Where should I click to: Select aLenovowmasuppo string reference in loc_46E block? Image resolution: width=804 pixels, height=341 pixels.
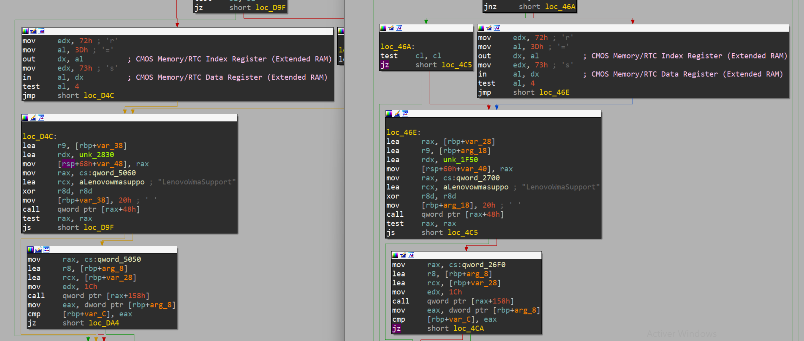click(x=476, y=187)
